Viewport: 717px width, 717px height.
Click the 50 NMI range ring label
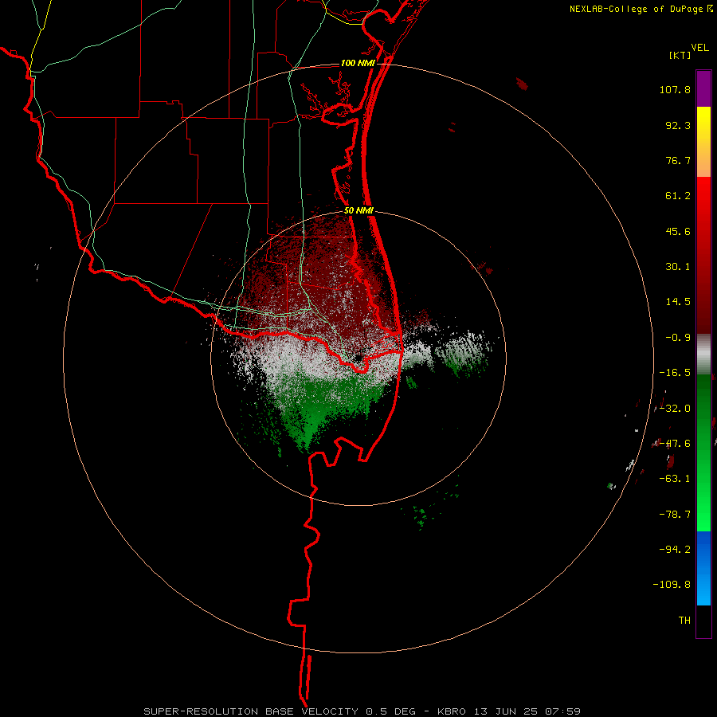[358, 211]
